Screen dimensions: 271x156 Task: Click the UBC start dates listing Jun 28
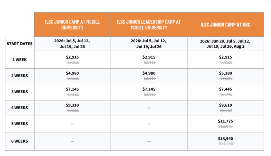coord(225,44)
